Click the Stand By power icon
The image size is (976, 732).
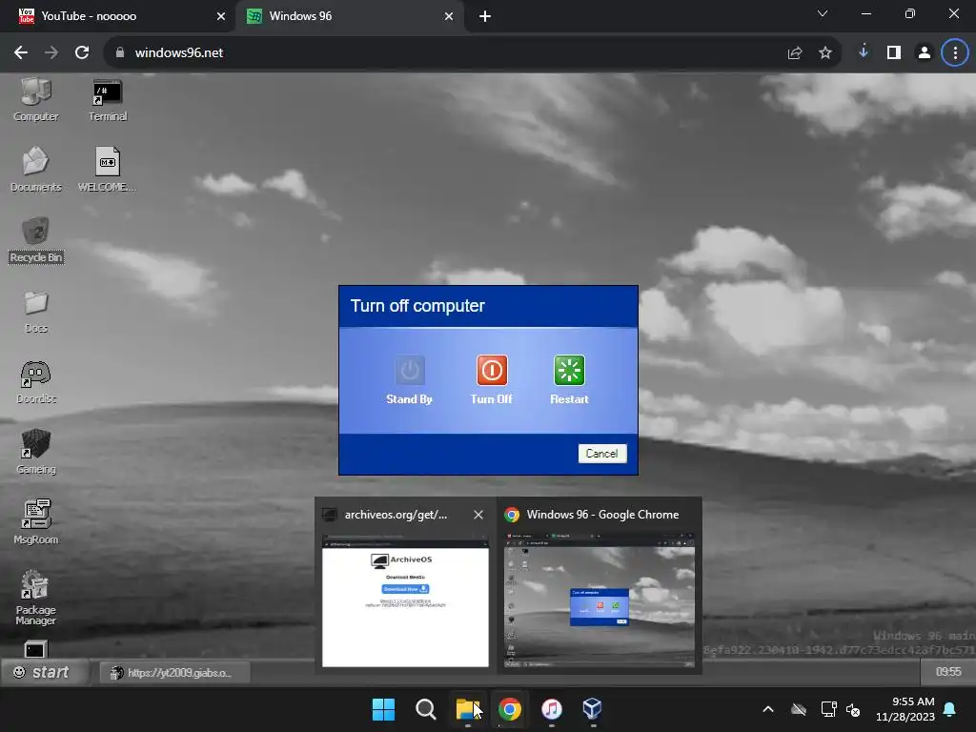pos(410,371)
